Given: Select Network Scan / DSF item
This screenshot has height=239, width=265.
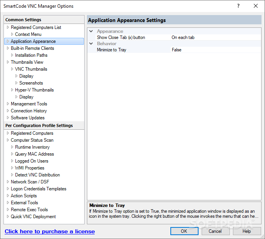Looking at the screenshot, I should [x=30, y=182].
